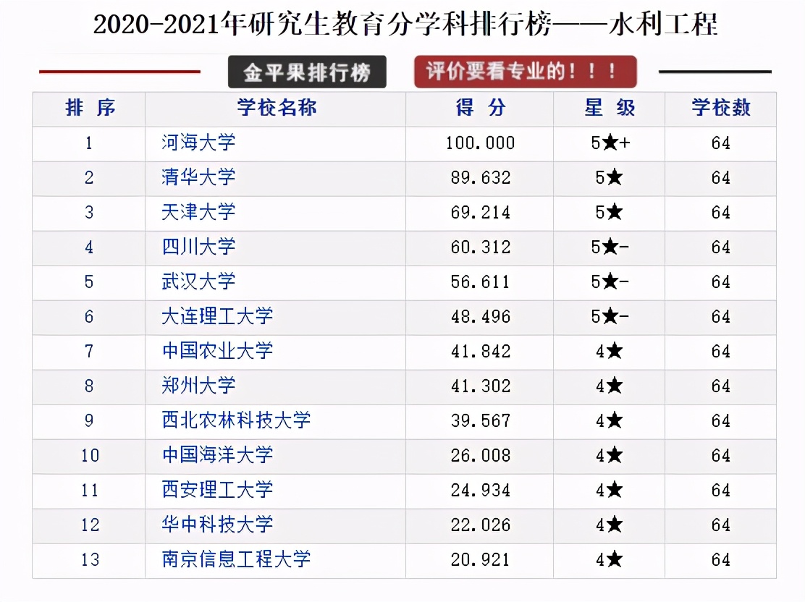Click the 金平果排行榜 badge
The image size is (805, 602).
click(x=307, y=72)
